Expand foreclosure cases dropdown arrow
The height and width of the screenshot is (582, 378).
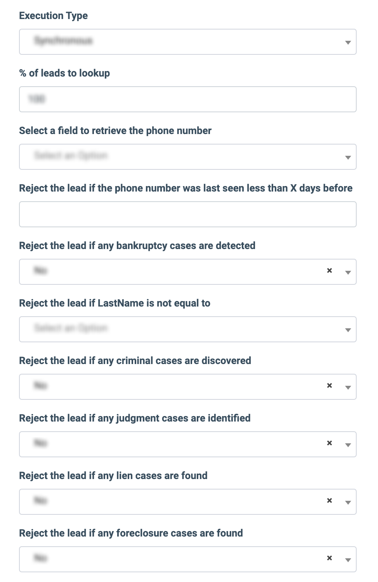pyautogui.click(x=348, y=560)
